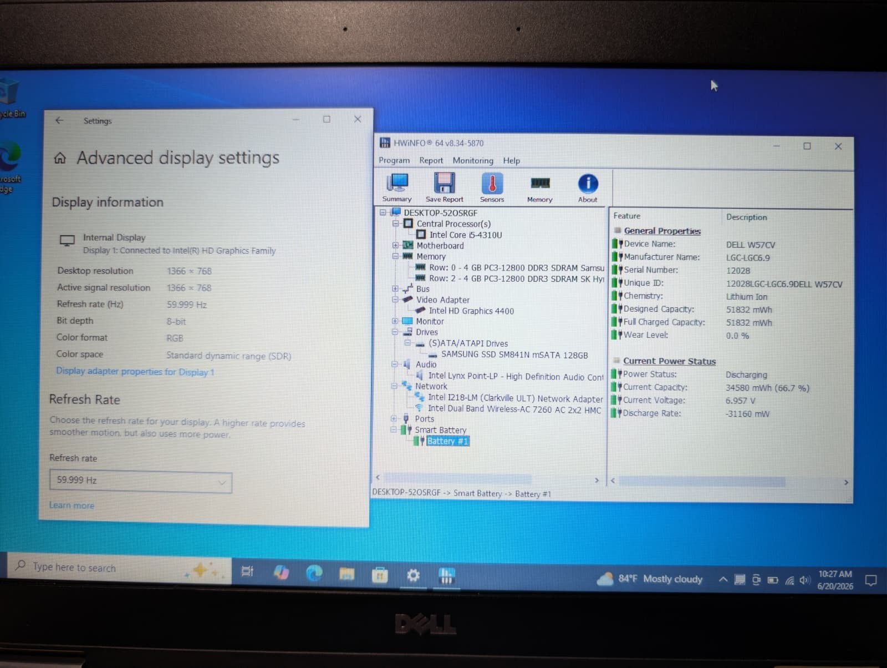Open the Memory tool in HWiNFO
The height and width of the screenshot is (668, 887).
539,189
